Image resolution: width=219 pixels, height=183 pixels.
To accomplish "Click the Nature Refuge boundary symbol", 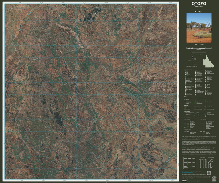I will coord(205,101).
